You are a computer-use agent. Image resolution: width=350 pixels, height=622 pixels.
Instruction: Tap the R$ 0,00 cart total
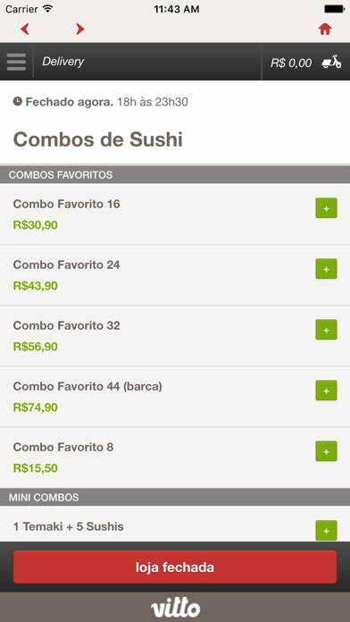291,63
